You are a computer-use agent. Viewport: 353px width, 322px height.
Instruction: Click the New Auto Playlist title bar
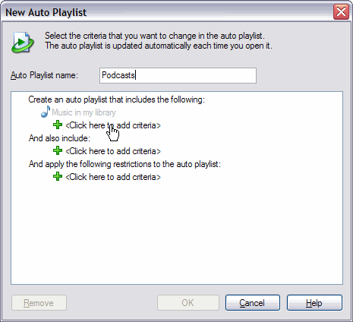167,12
